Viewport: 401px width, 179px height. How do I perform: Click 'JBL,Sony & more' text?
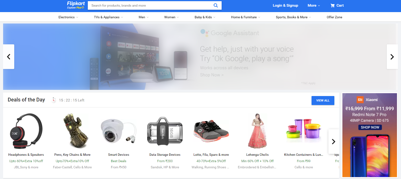(x=26, y=167)
